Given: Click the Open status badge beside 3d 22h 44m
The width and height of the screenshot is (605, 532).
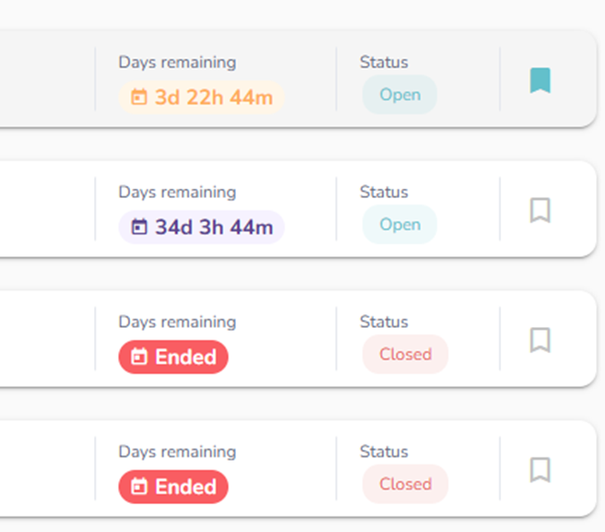Looking at the screenshot, I should [x=400, y=95].
